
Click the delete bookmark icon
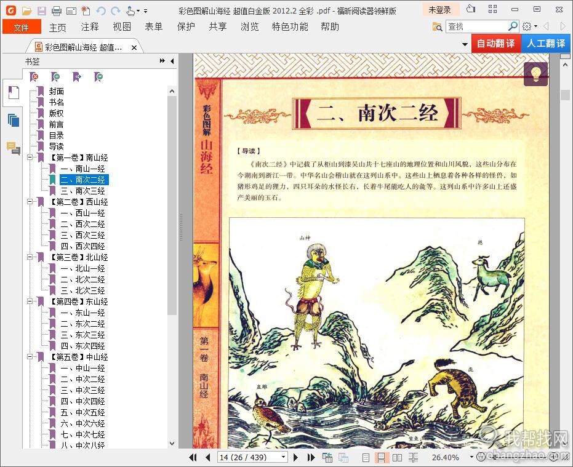[34, 76]
